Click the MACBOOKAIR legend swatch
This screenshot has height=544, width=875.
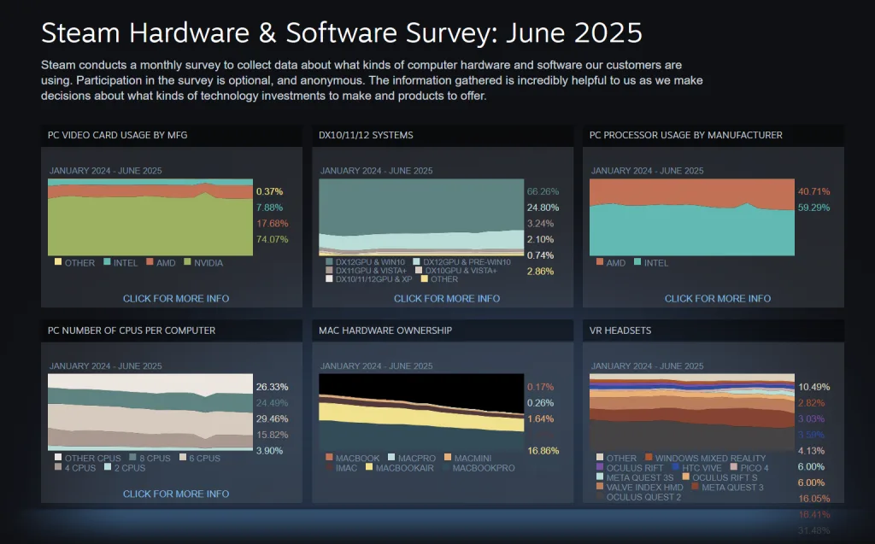(x=369, y=468)
